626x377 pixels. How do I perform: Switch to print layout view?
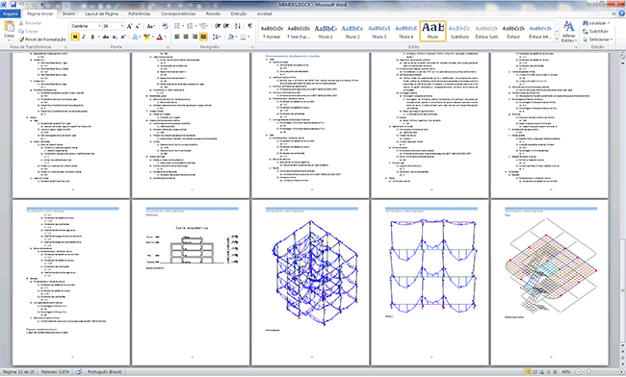[528, 372]
